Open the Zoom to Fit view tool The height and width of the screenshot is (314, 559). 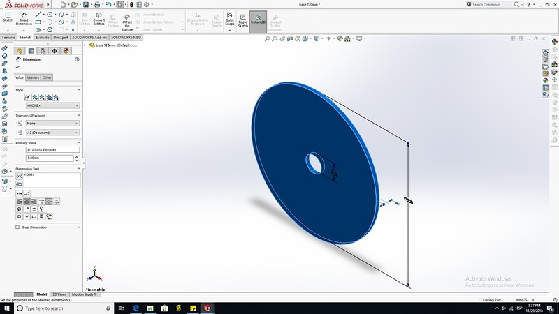[267, 38]
